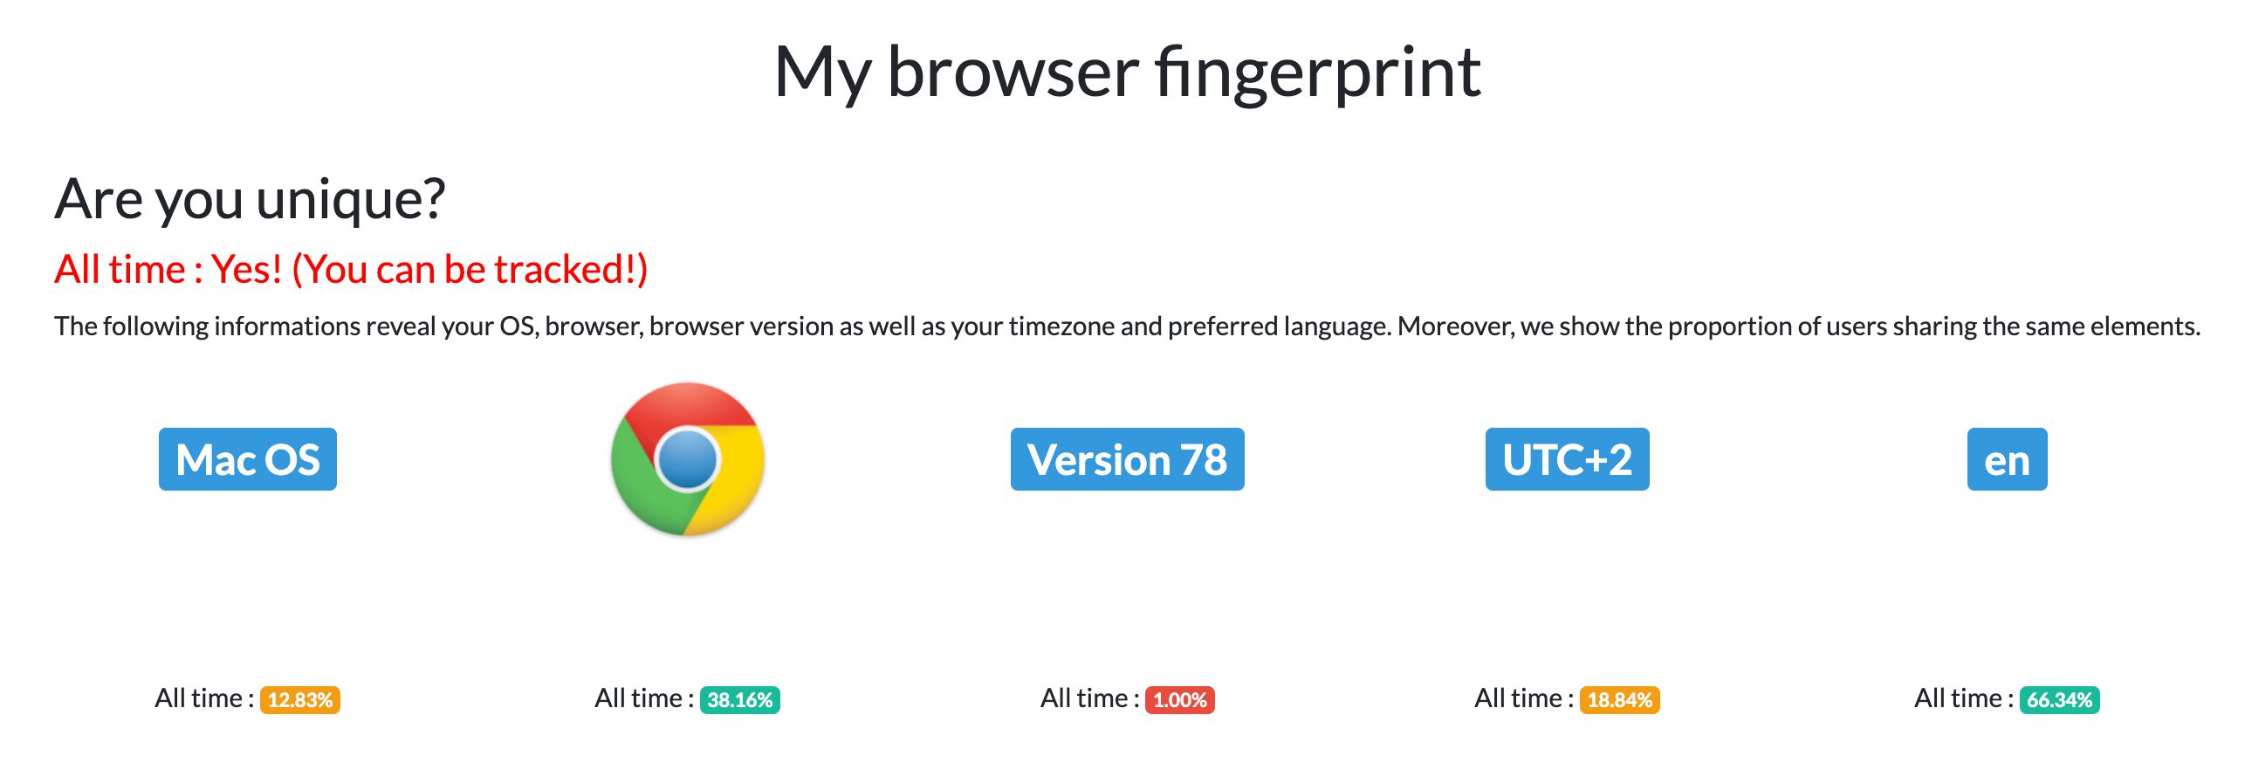The width and height of the screenshot is (2245, 763).
Task: Click the 38.16% green percentage label
Action: (x=740, y=700)
